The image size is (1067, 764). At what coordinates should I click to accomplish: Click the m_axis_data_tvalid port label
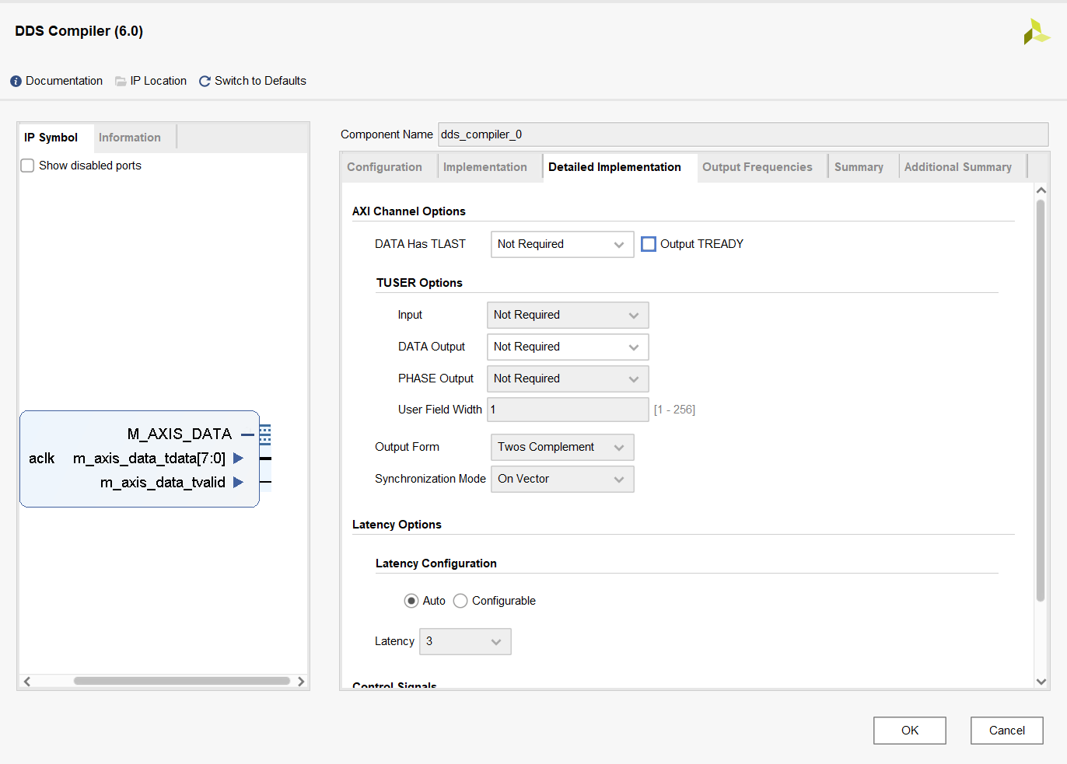click(x=163, y=483)
